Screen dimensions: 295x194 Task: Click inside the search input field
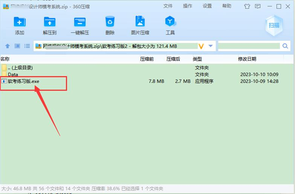249,46
